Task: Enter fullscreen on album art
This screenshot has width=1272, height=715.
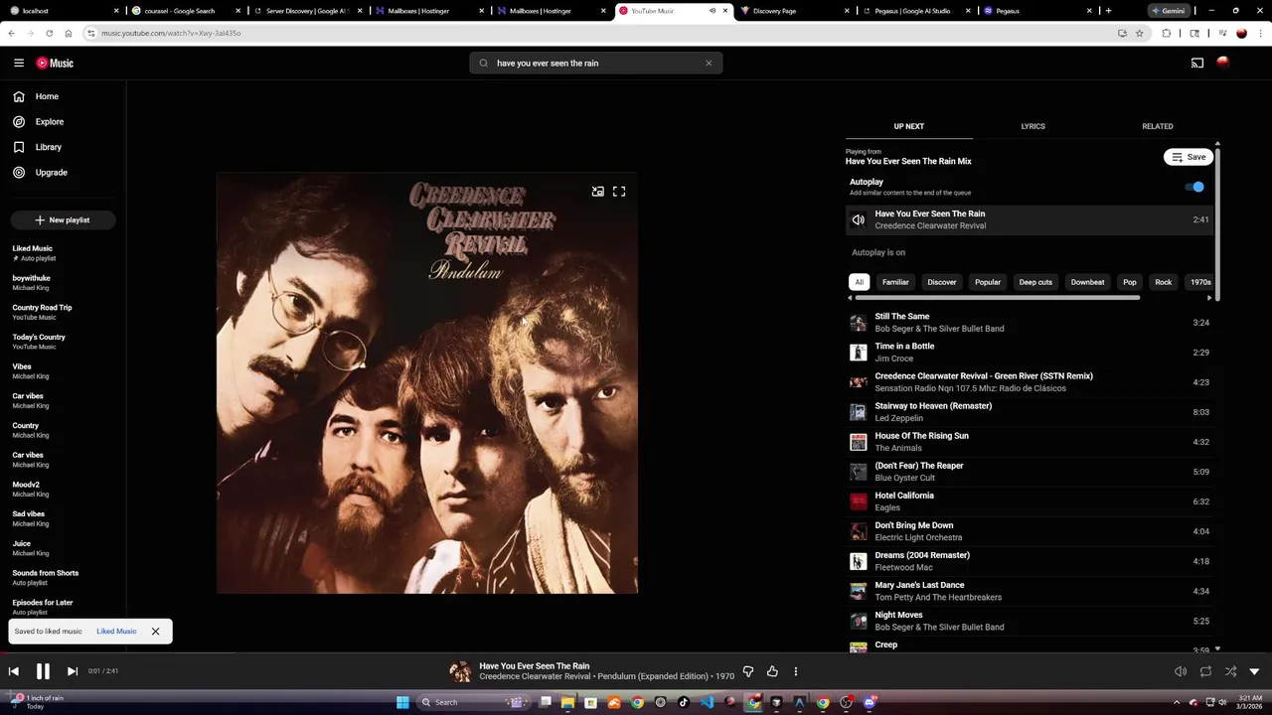Action: [x=619, y=192]
